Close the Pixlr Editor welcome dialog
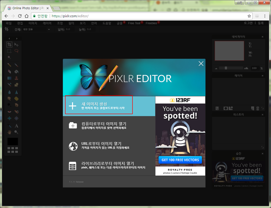This screenshot has height=208, width=271. tap(201, 63)
